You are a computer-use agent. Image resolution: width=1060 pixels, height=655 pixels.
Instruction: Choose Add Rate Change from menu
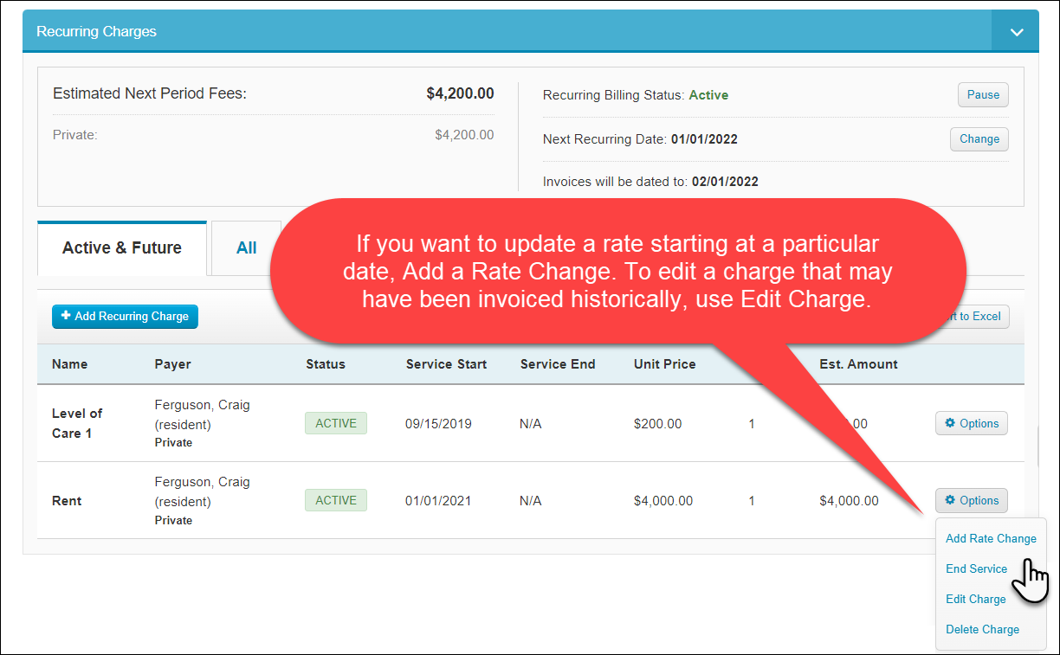991,538
